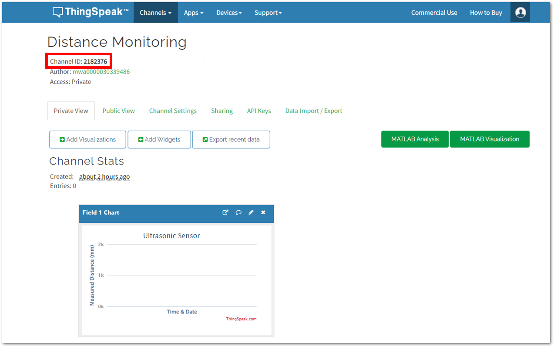554x347 pixels.
Task: Open the ThingSpeak.com link in the chart
Action: coord(241,319)
